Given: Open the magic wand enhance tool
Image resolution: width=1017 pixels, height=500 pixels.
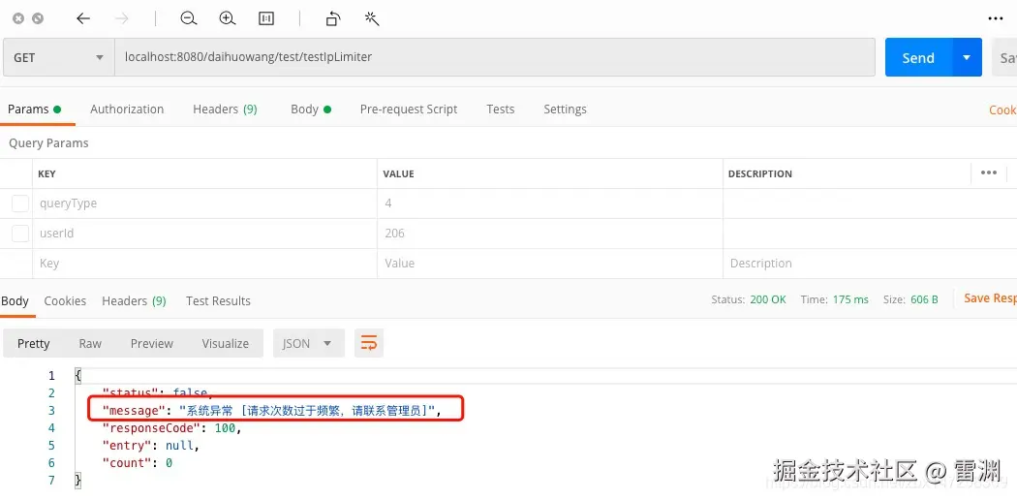Looking at the screenshot, I should click(x=372, y=18).
